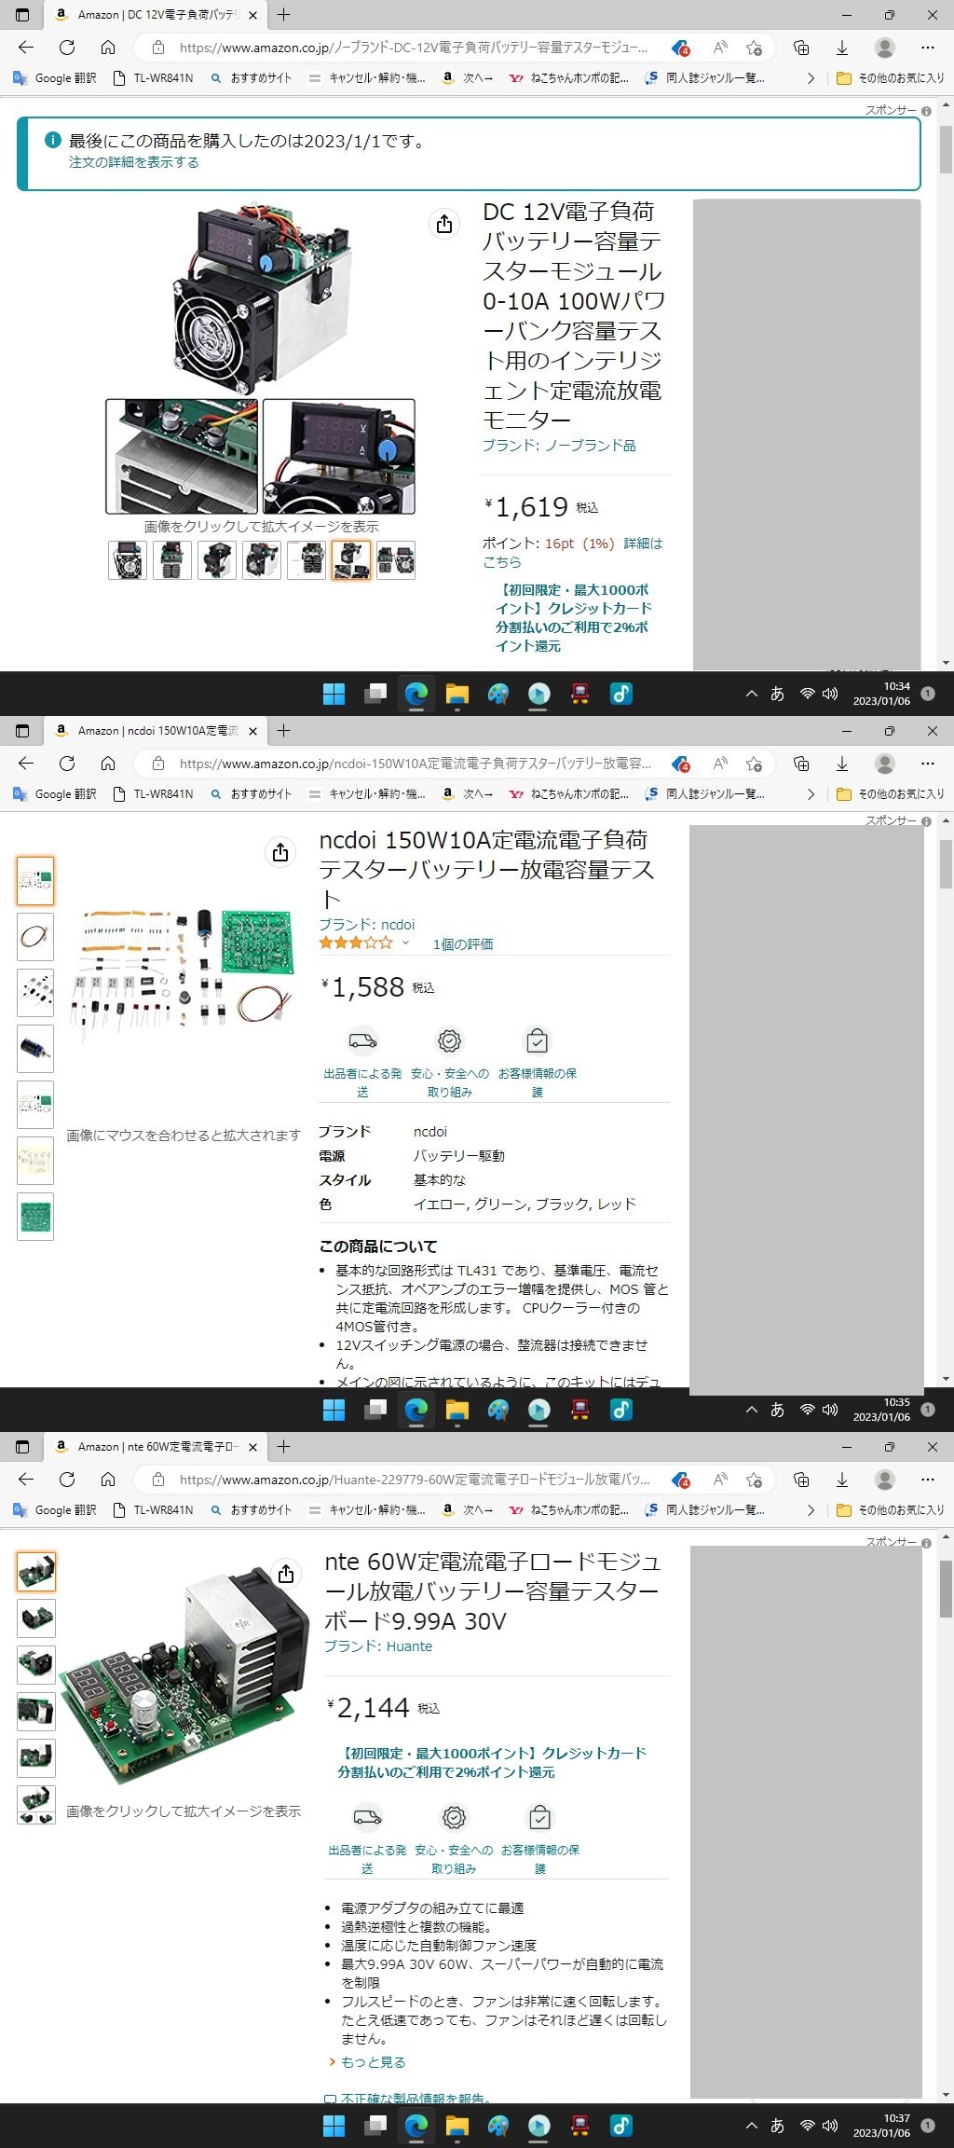Open Google 翻訳 bookmark in ncdoi window
The height and width of the screenshot is (2148, 954).
55,794
